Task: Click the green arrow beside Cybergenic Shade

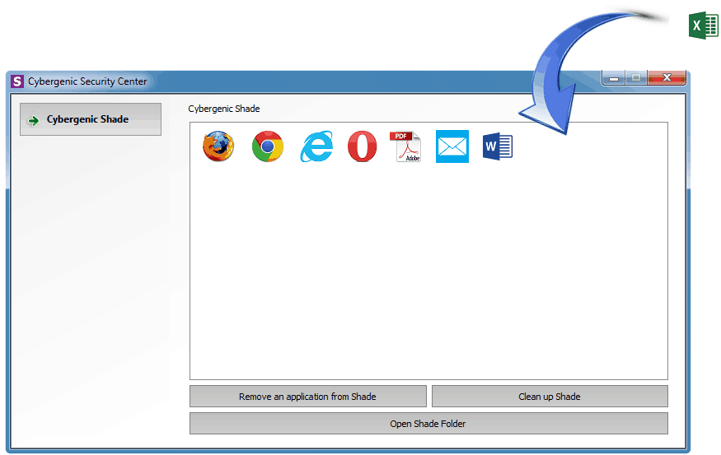Action: 34,120
